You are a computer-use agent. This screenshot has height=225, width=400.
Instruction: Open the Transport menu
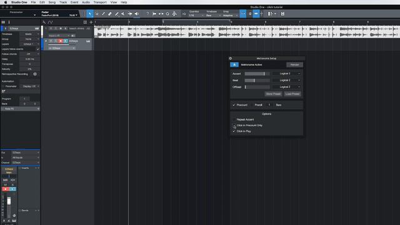pos(100,2)
